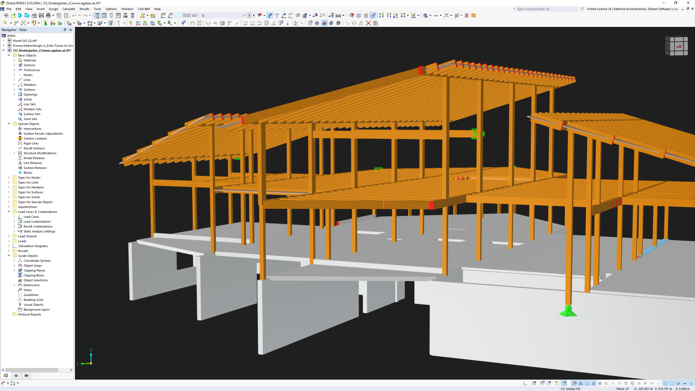
Task: Open the Calculate menu in menu bar
Action: coord(69,9)
